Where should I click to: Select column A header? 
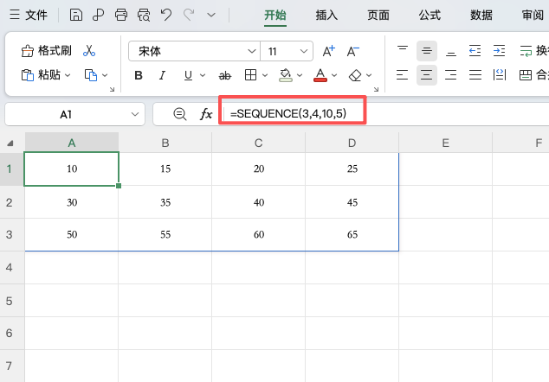click(72, 143)
